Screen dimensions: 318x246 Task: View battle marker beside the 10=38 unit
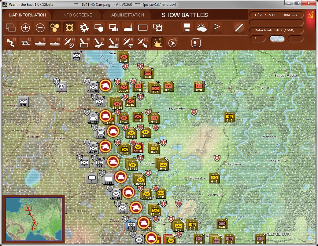click(x=105, y=85)
